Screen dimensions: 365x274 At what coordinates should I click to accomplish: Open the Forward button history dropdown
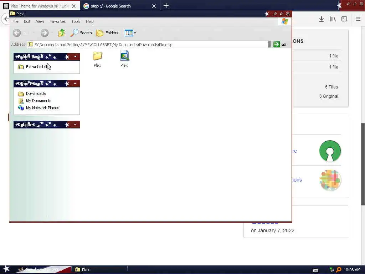(x=52, y=33)
